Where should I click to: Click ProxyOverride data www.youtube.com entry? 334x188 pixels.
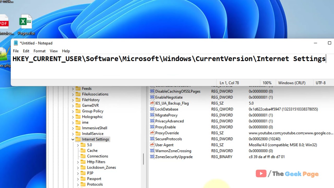tap(291, 133)
